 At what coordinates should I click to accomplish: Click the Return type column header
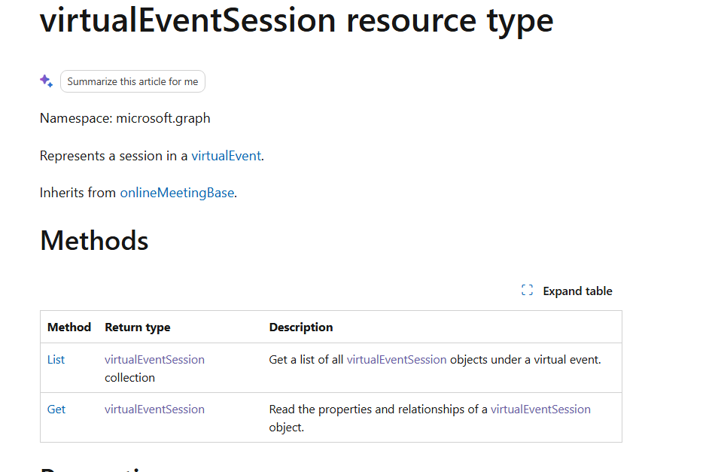pos(138,327)
